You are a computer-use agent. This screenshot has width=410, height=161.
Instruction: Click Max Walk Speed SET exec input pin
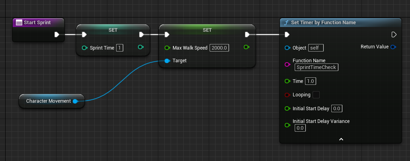tap(167, 34)
